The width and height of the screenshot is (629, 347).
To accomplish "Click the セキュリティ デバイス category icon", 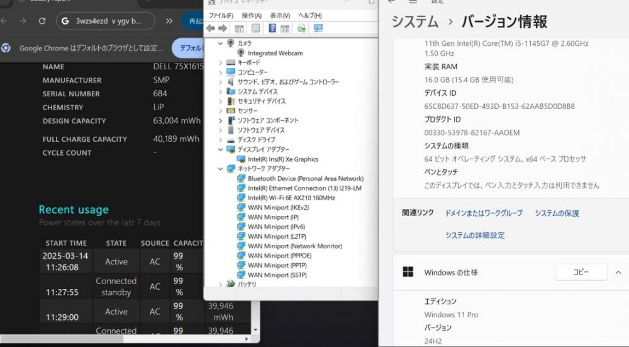I will point(231,101).
